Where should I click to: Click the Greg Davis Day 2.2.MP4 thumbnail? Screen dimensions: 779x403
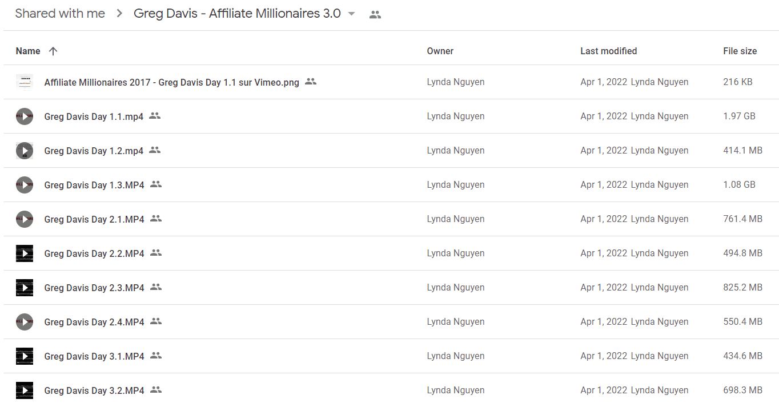click(25, 253)
